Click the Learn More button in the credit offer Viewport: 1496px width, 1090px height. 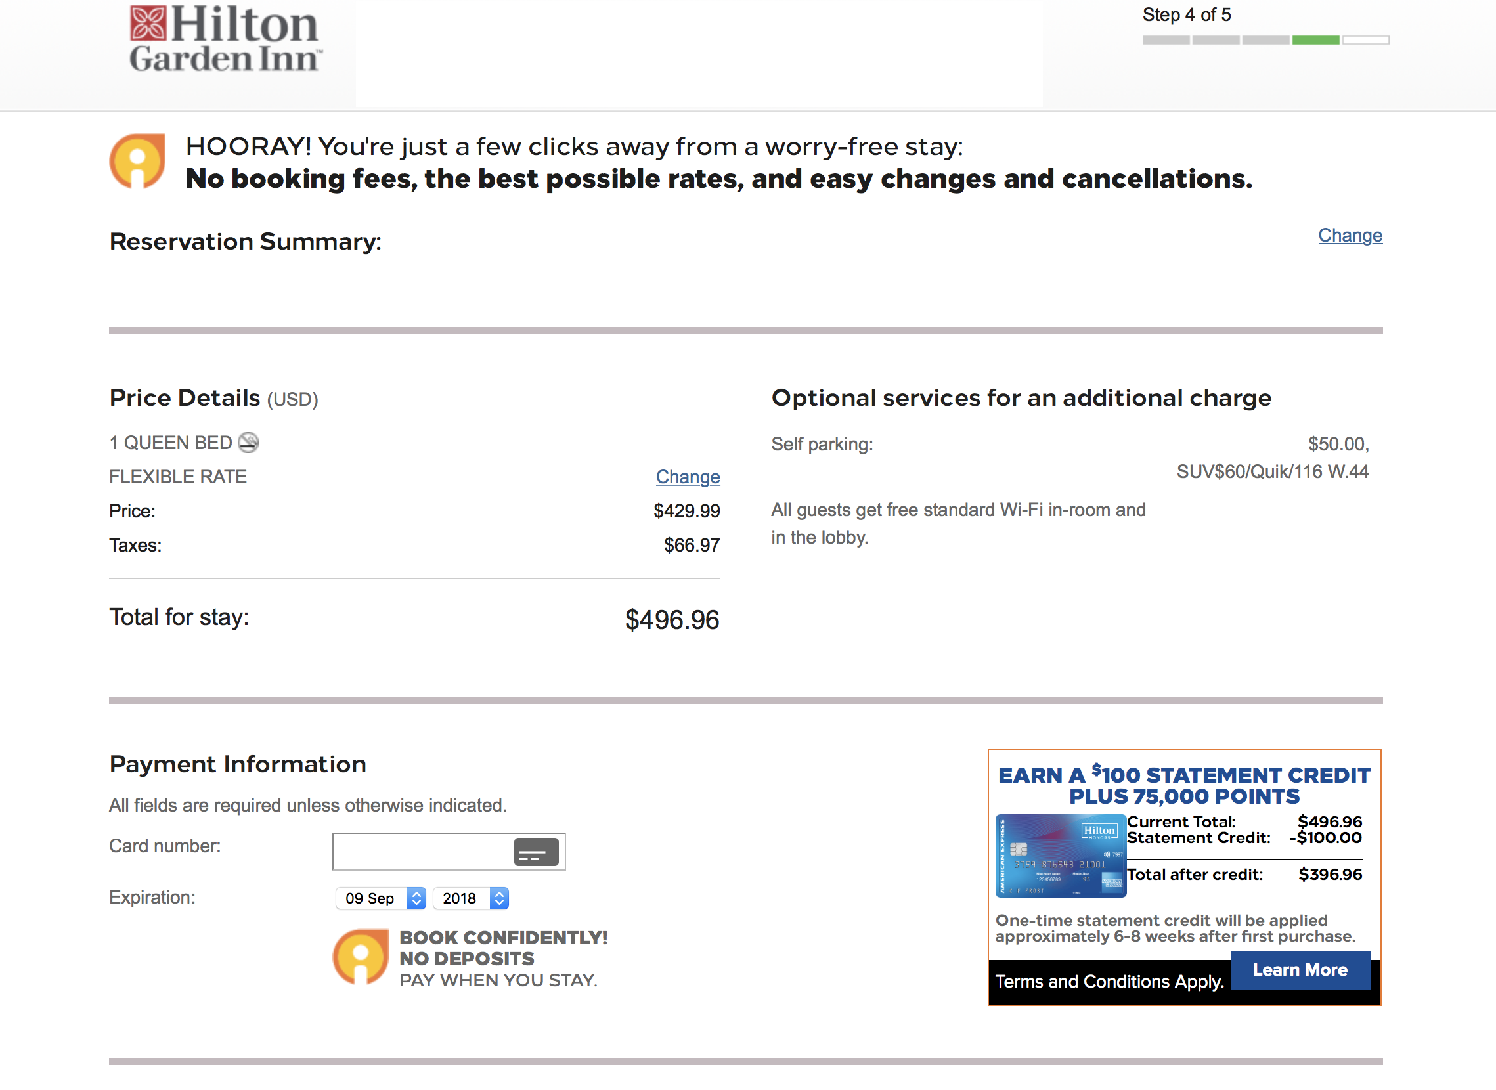(x=1301, y=970)
